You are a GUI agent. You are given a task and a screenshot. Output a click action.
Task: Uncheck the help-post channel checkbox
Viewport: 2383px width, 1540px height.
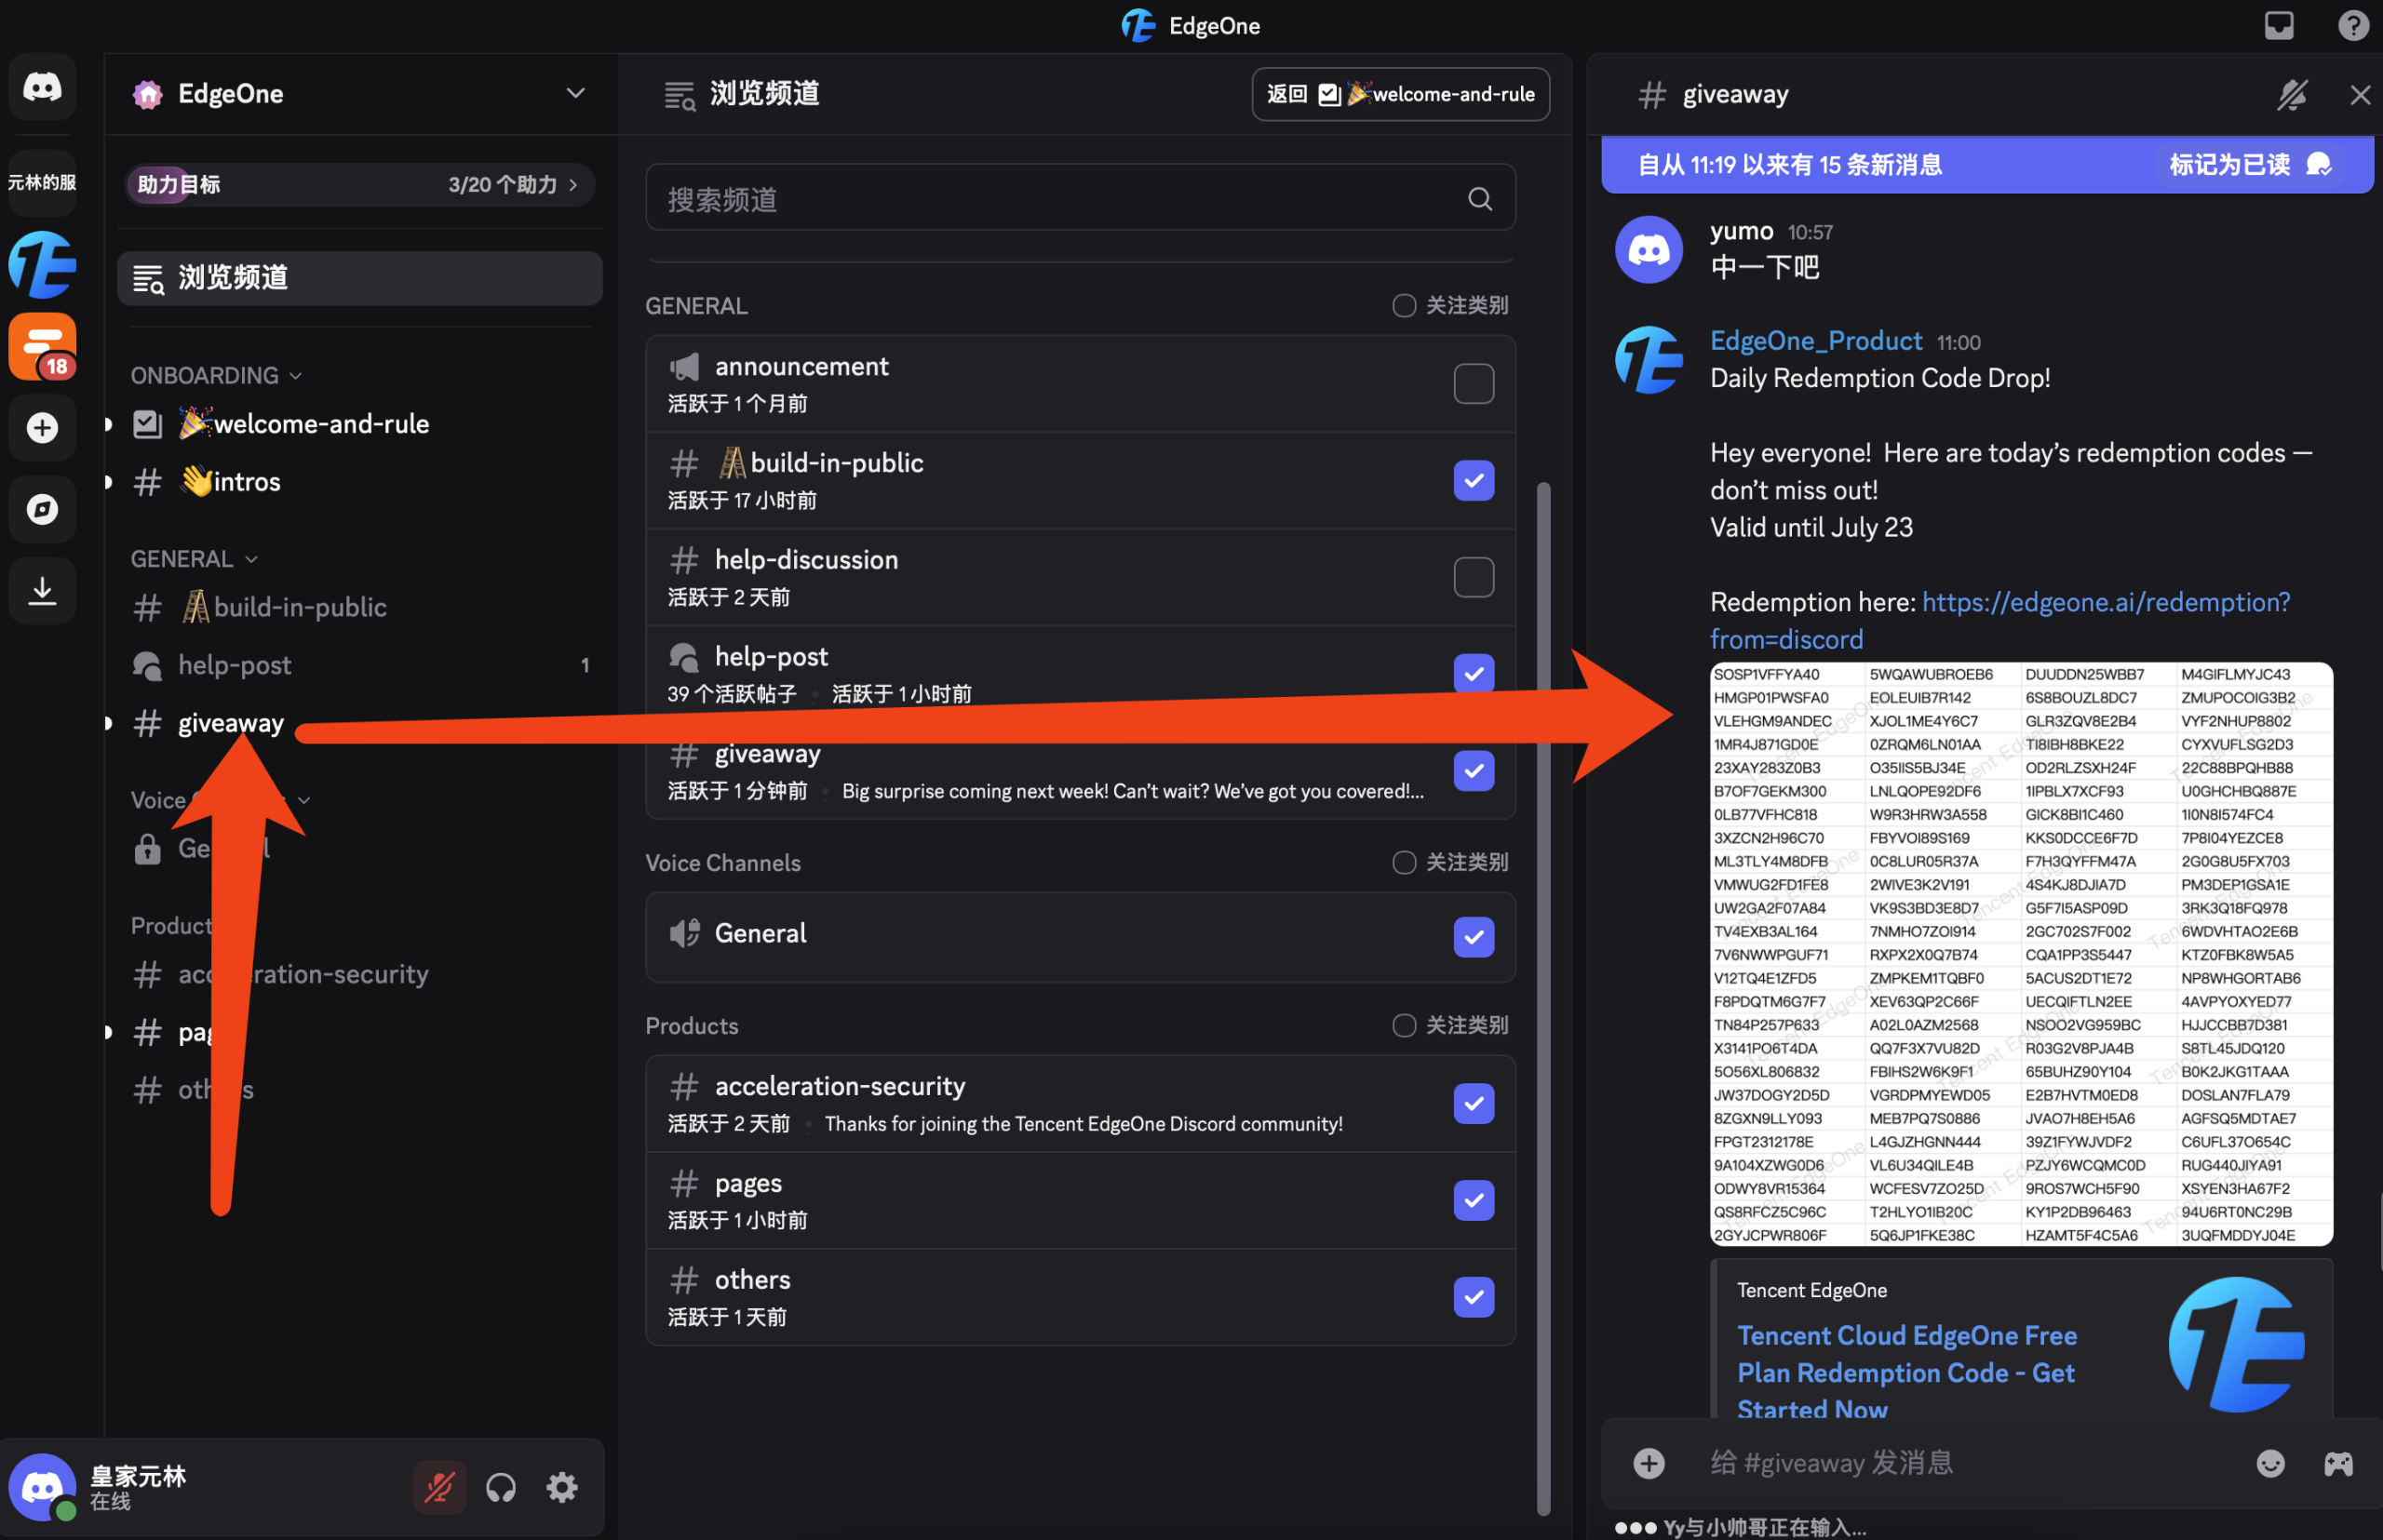[x=1474, y=674]
